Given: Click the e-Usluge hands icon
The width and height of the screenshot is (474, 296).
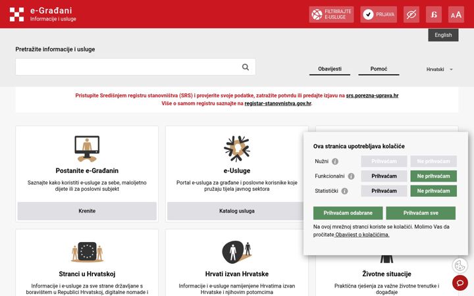Looking at the screenshot, I should click(x=237, y=148).
